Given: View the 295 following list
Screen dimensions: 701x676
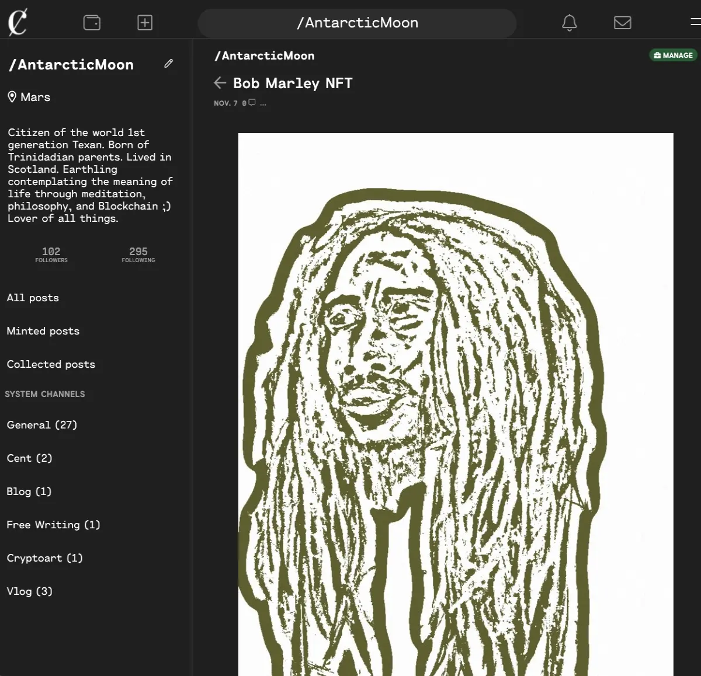Looking at the screenshot, I should 138,255.
